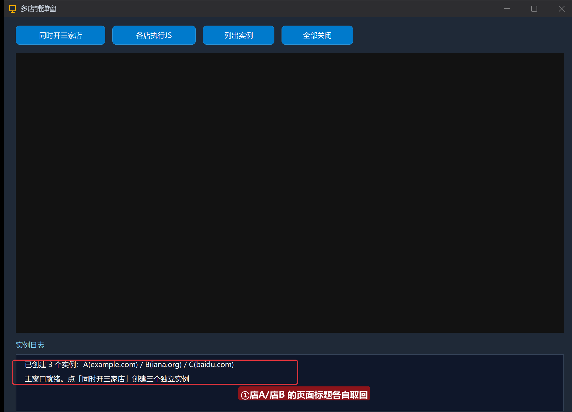Click the 多店铺弹窗 app icon in title bar
Screen dimensions: 572x412
pos(13,9)
